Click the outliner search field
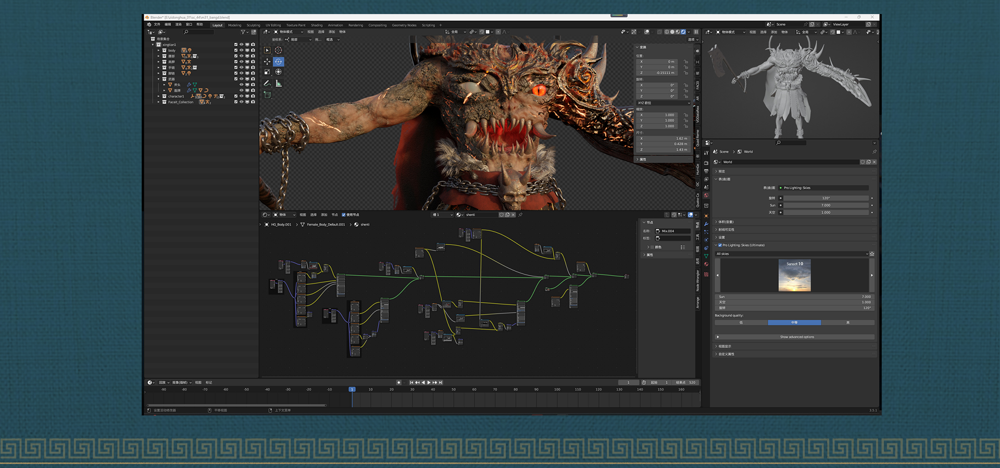This screenshot has width=1000, height=468. (x=198, y=32)
